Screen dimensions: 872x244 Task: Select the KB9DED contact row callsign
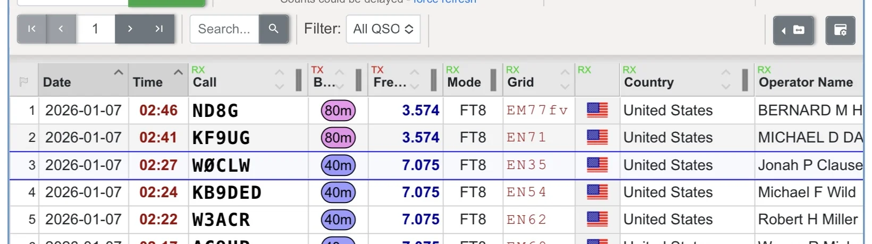click(227, 192)
